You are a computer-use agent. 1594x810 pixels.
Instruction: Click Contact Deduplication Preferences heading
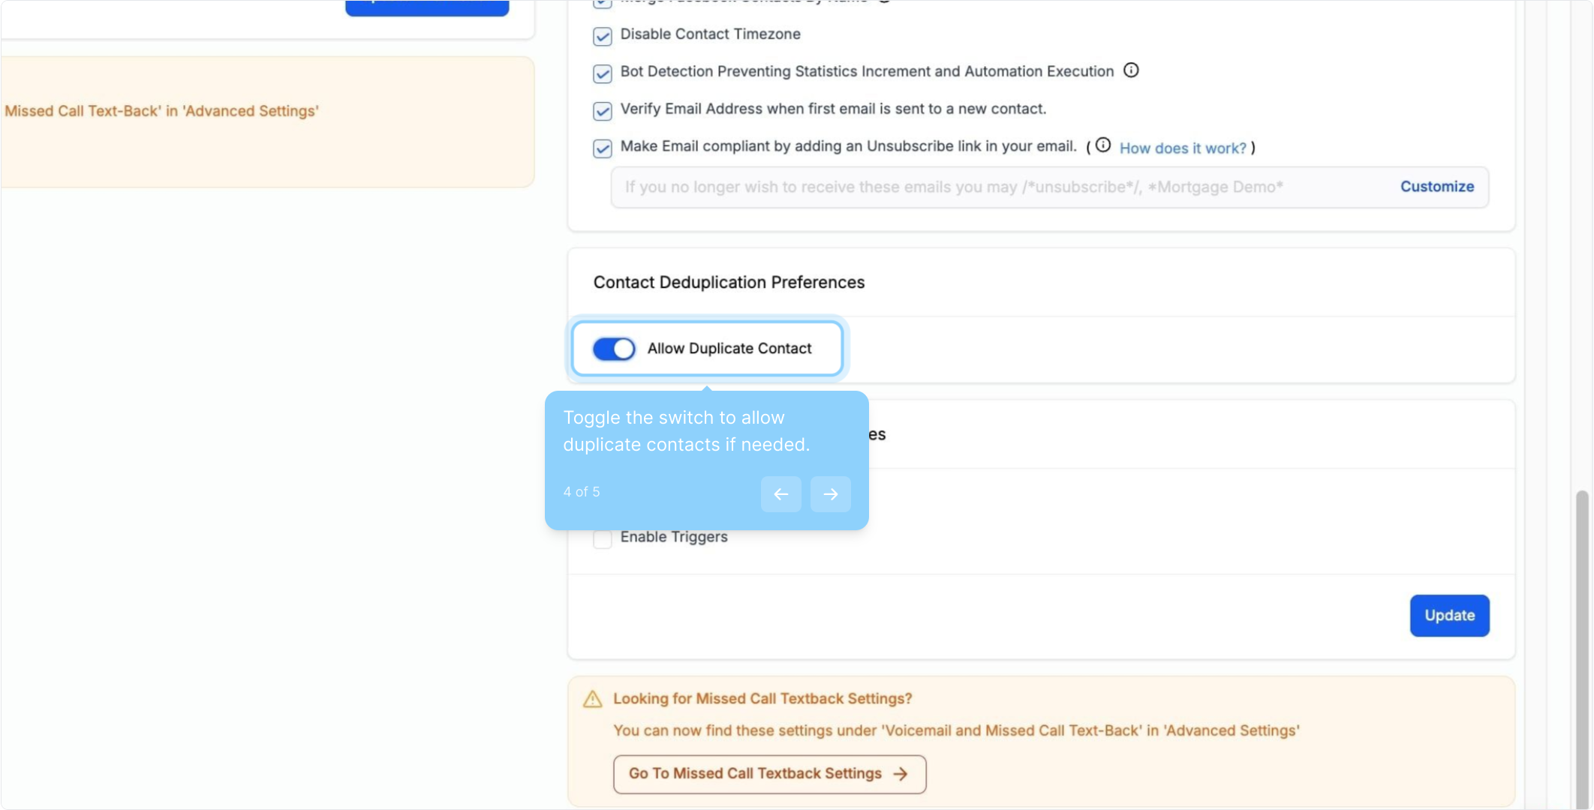(x=729, y=283)
